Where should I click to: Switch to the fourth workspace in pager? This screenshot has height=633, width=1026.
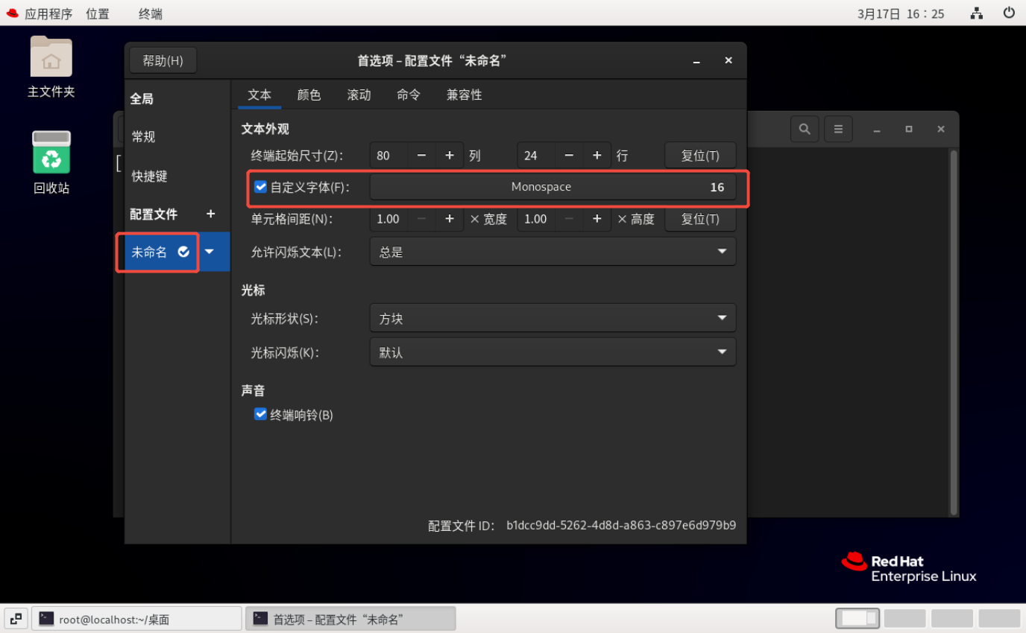999,618
